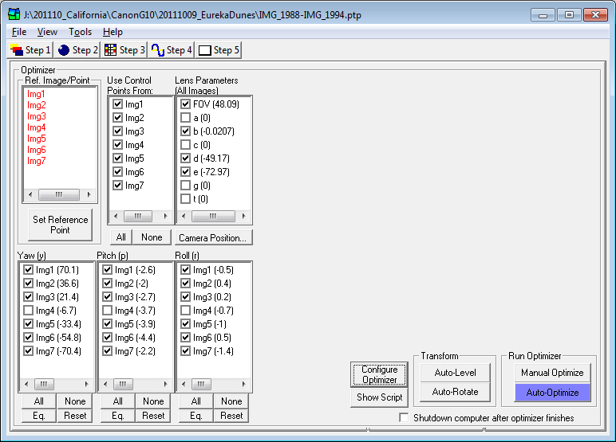
Task: Enable lens parameter g (0)
Action: 185,186
